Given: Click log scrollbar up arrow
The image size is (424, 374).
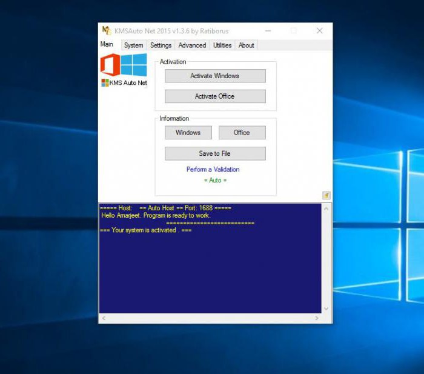Looking at the screenshot, I should coord(326,209).
